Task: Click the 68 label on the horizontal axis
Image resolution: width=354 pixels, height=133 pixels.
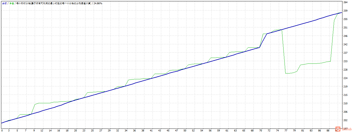Action: 252,131
